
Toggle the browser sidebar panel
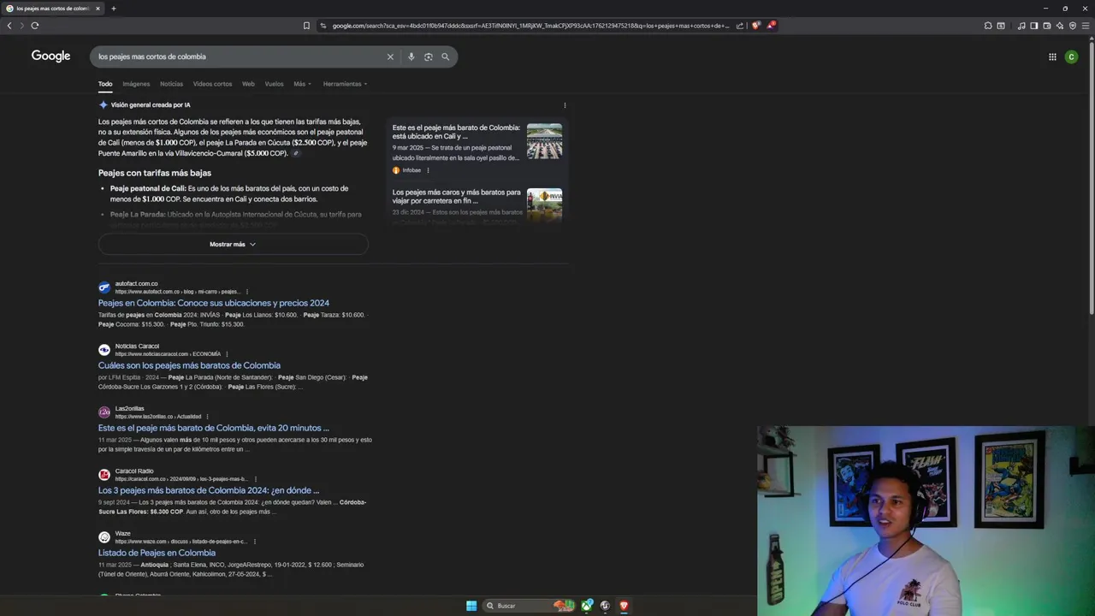(1034, 26)
